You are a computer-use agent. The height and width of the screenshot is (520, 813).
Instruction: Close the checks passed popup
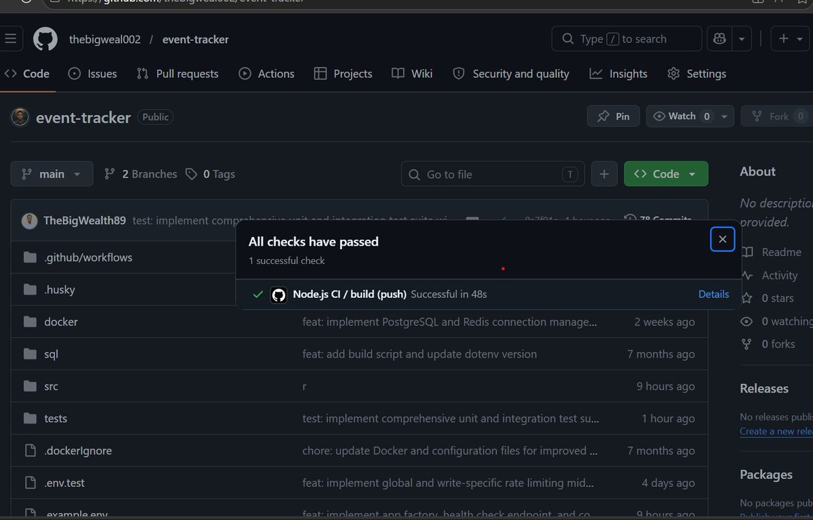(x=722, y=239)
